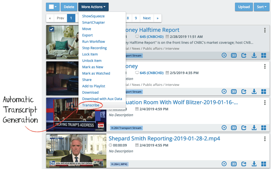Play the second Fast Money video
The width and height of the screenshot is (271, 169).
(x=224, y=92)
